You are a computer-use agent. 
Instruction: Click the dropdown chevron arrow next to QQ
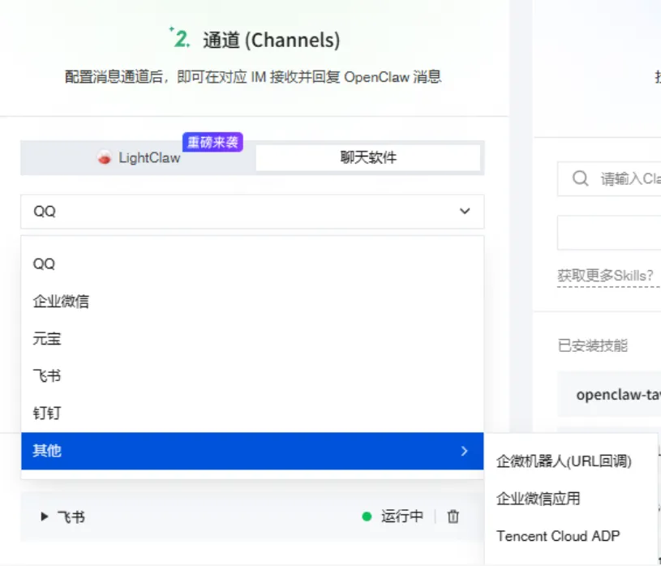[x=465, y=211]
